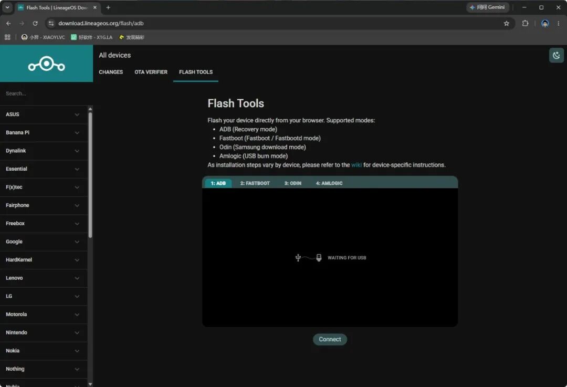Expand the HardKernel device list
The height and width of the screenshot is (387, 567).
pos(44,260)
